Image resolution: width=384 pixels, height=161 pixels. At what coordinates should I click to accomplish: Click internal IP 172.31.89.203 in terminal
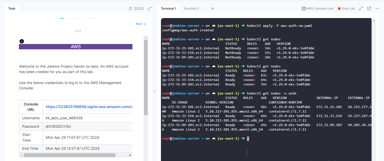329,125
